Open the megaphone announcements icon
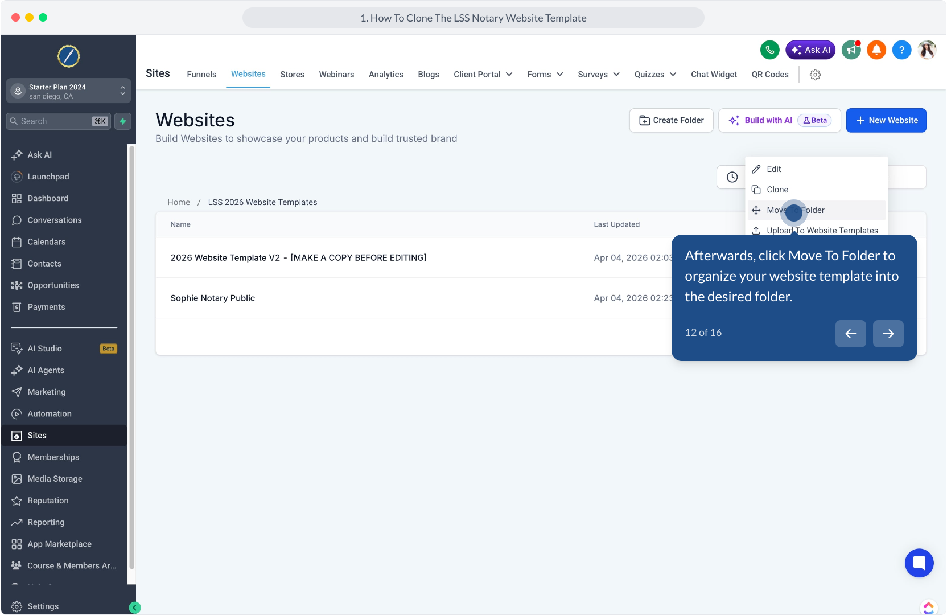Viewport: 947px width, 615px height. tap(851, 50)
